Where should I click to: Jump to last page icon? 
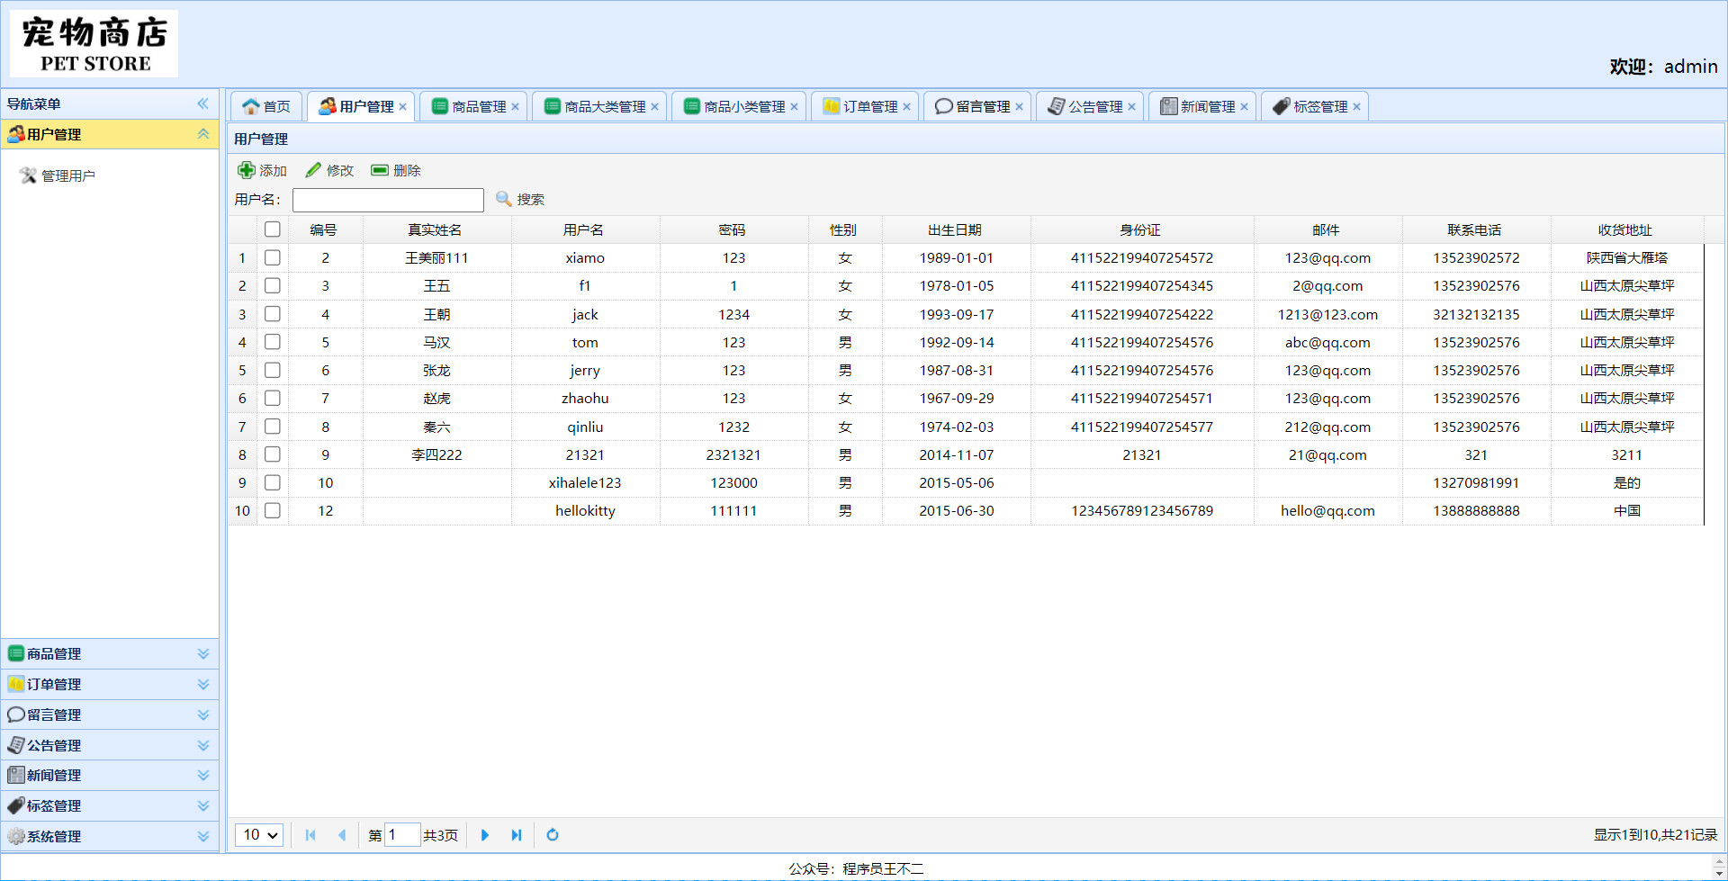[x=517, y=835]
